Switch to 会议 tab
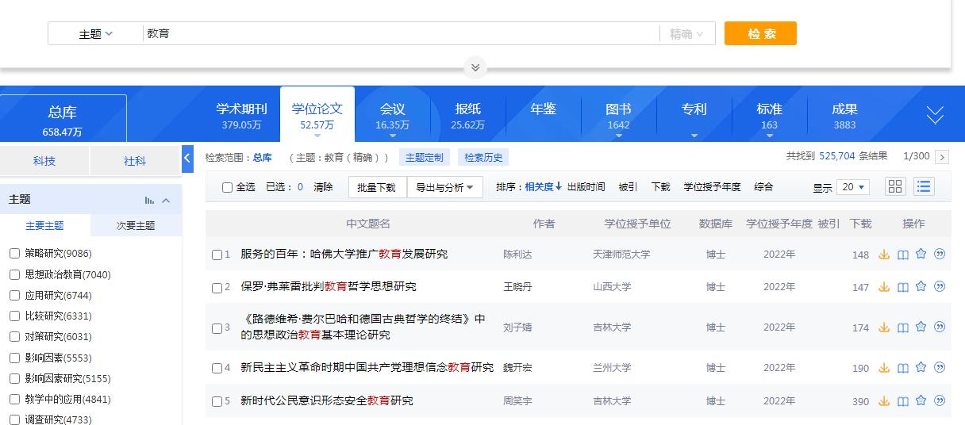Screen dimensions: 965x425 [393, 116]
